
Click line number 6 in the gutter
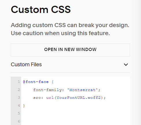[19, 122]
